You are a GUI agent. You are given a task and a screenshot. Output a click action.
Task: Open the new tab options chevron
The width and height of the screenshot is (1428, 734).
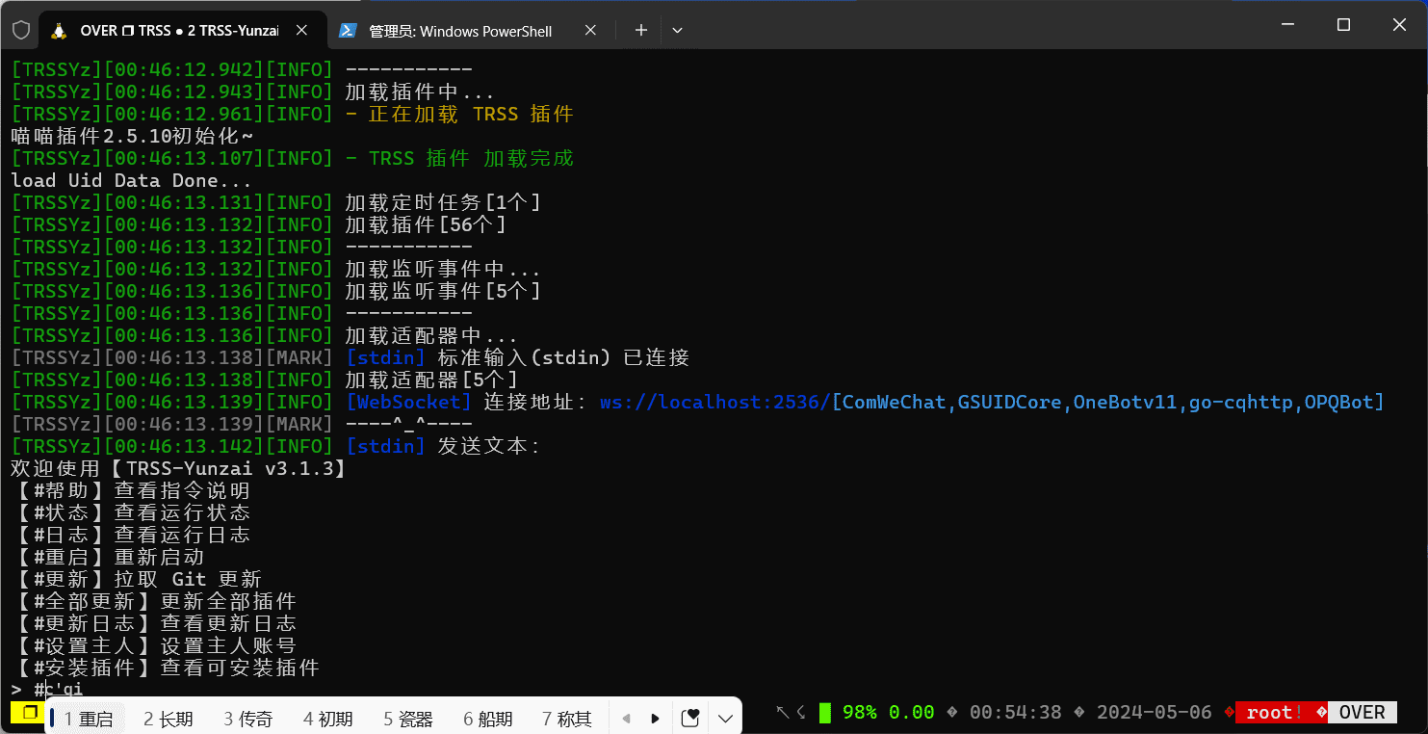[x=677, y=30]
